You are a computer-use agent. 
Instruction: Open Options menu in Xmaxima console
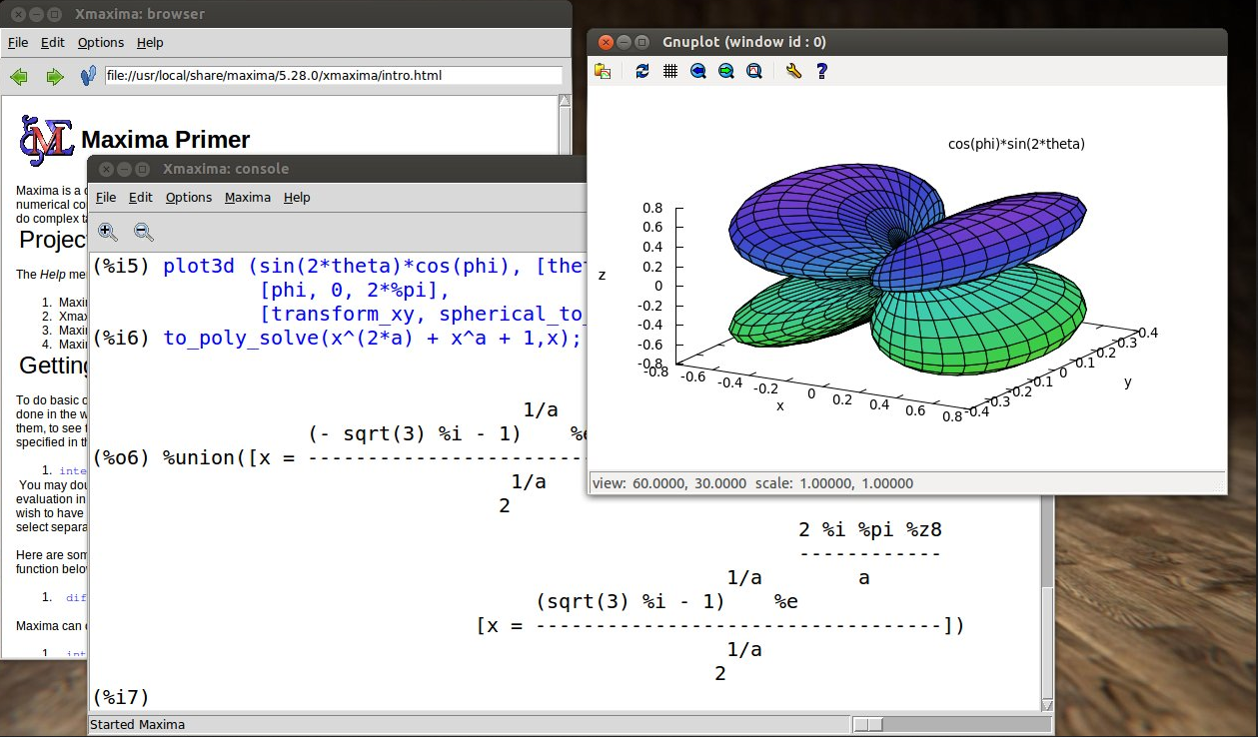(x=189, y=197)
